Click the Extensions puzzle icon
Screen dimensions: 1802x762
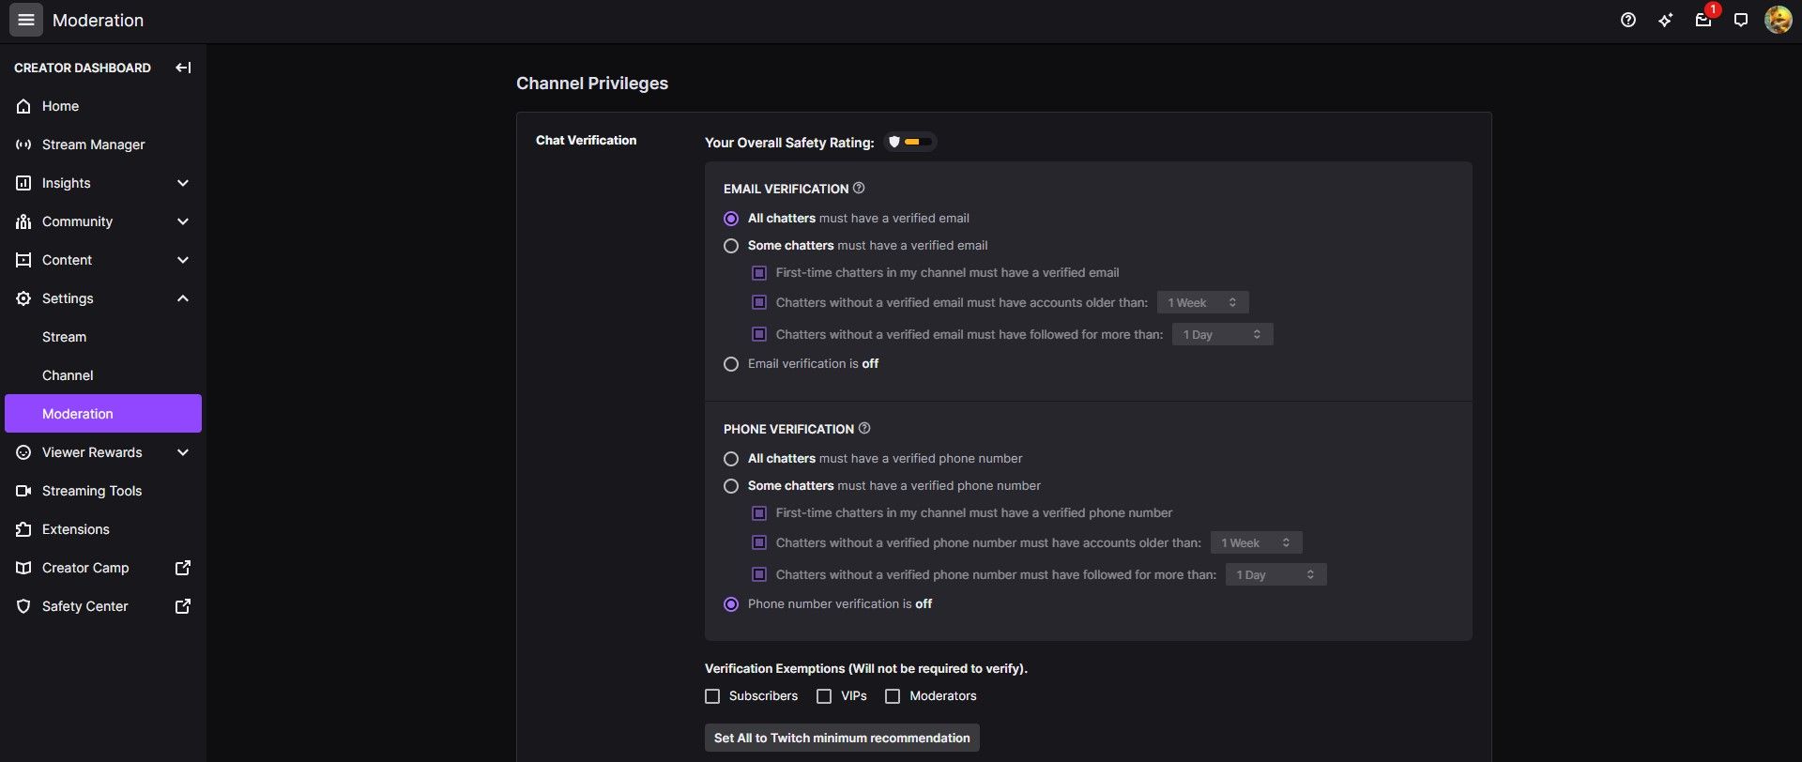click(23, 529)
